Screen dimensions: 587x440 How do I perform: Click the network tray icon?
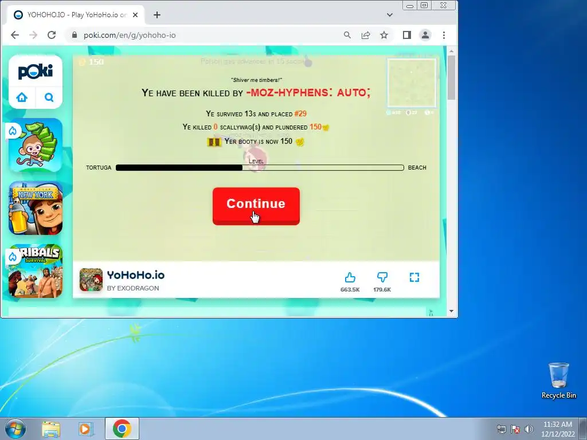click(501, 429)
